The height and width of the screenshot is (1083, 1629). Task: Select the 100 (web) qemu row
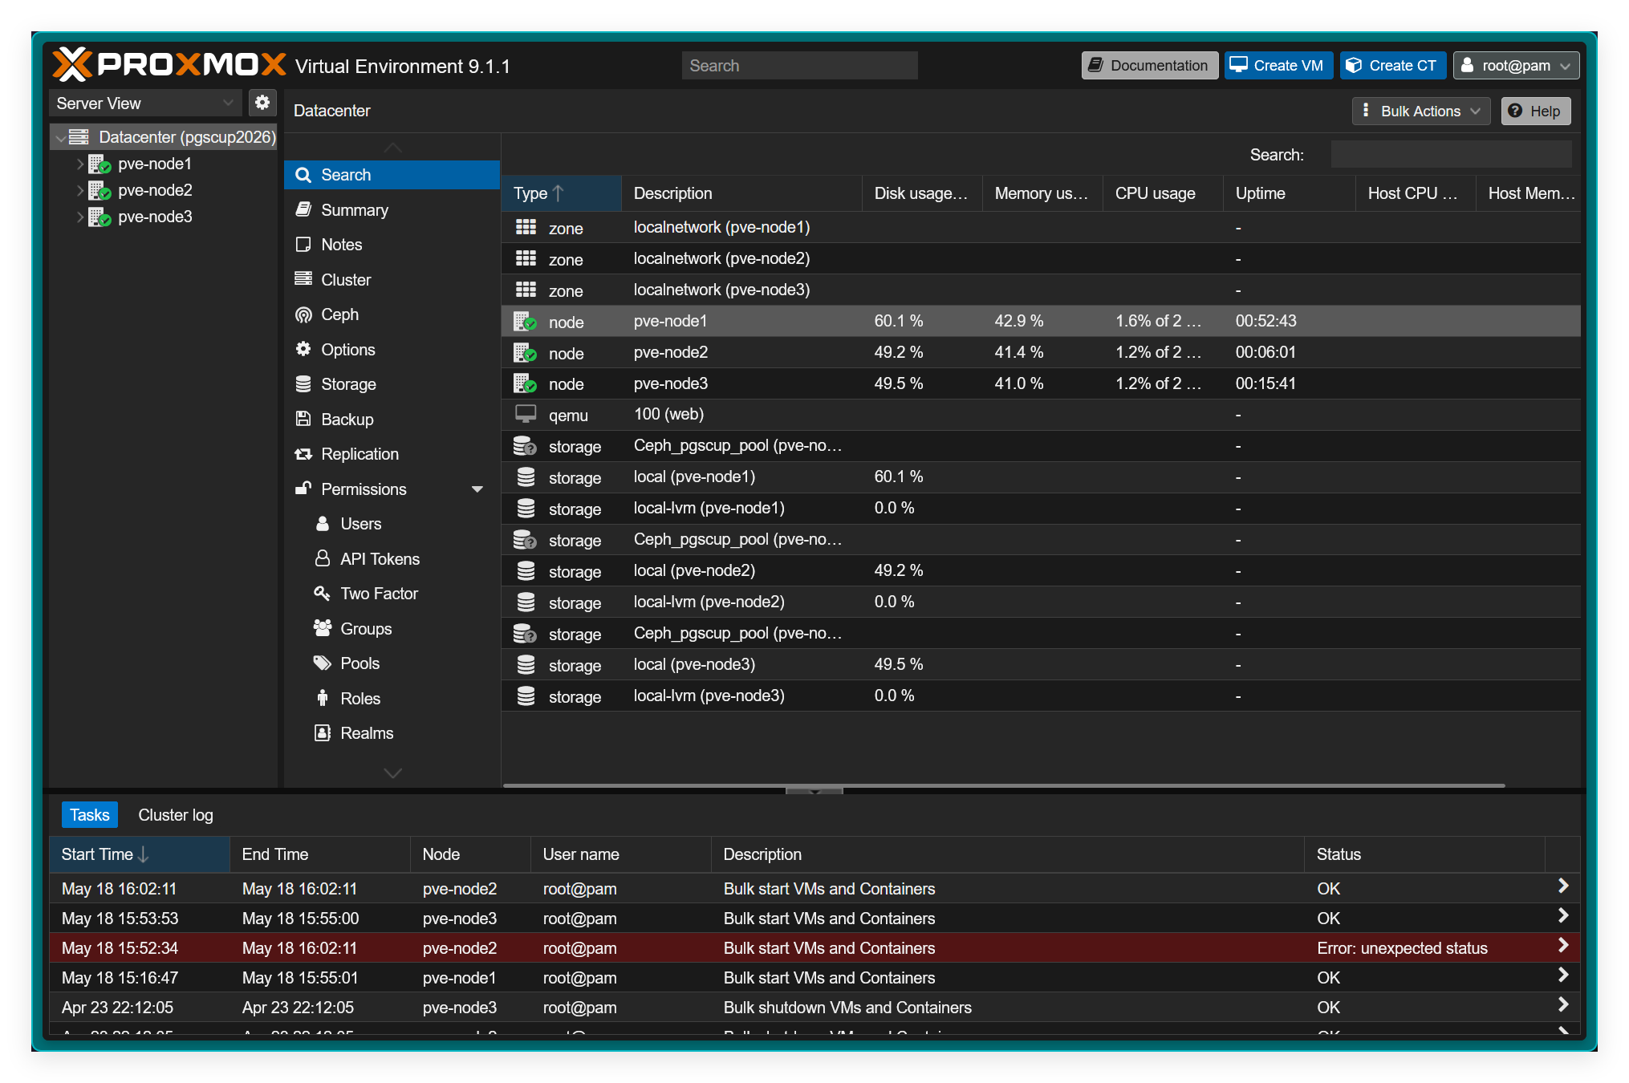[1041, 415]
